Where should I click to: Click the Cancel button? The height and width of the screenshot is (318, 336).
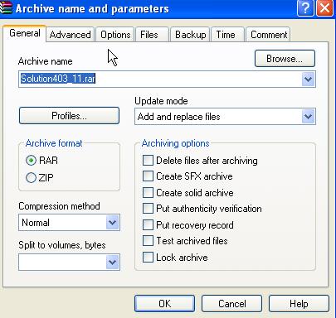tap(231, 304)
